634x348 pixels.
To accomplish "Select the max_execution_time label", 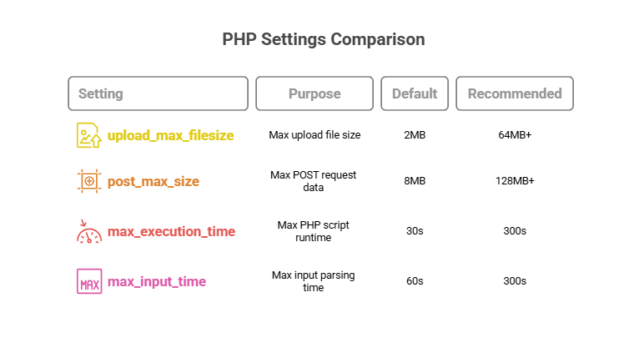I will click(172, 231).
